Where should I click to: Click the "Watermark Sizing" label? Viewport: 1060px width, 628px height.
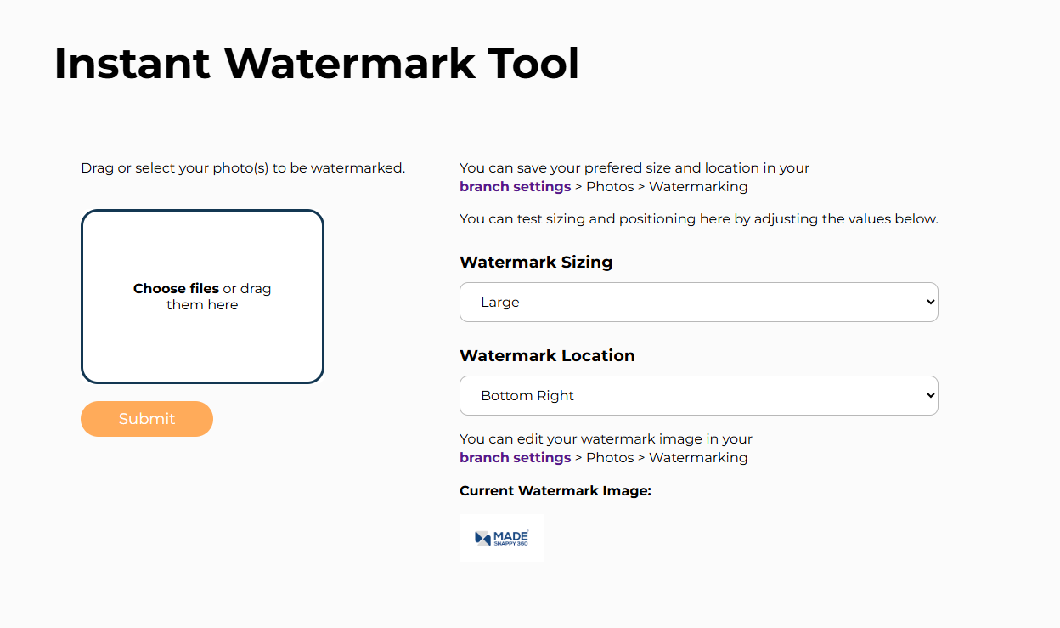point(536,263)
